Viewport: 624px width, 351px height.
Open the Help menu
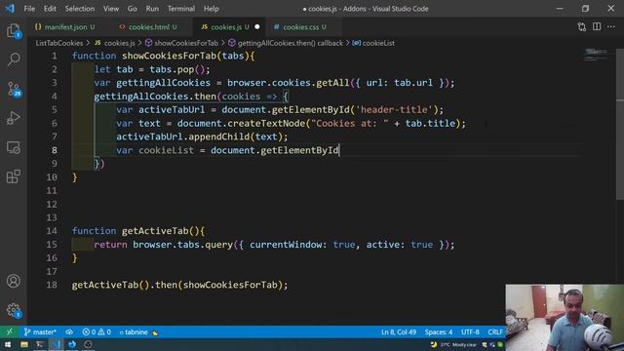point(212,9)
